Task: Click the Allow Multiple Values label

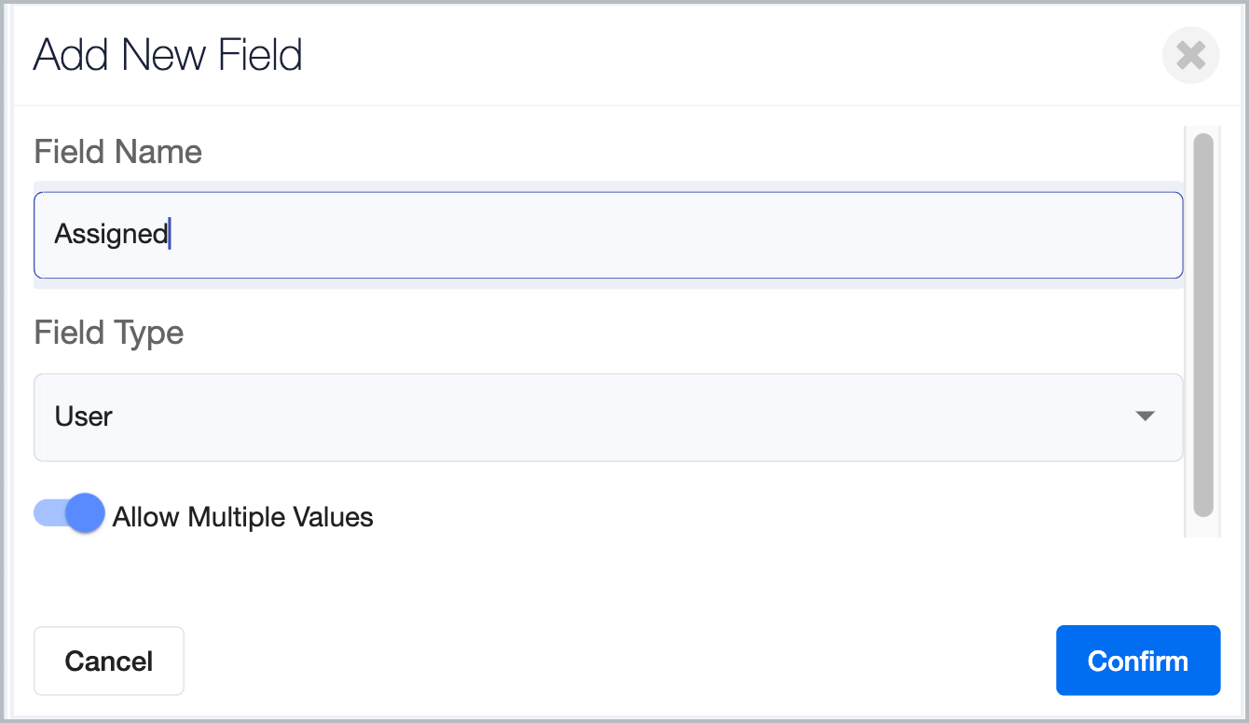Action: [x=242, y=517]
